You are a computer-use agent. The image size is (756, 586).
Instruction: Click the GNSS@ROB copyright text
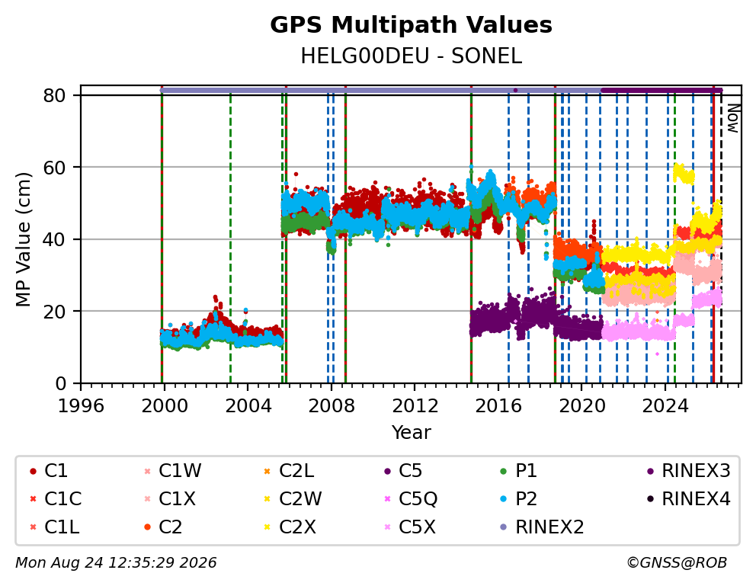tap(677, 562)
